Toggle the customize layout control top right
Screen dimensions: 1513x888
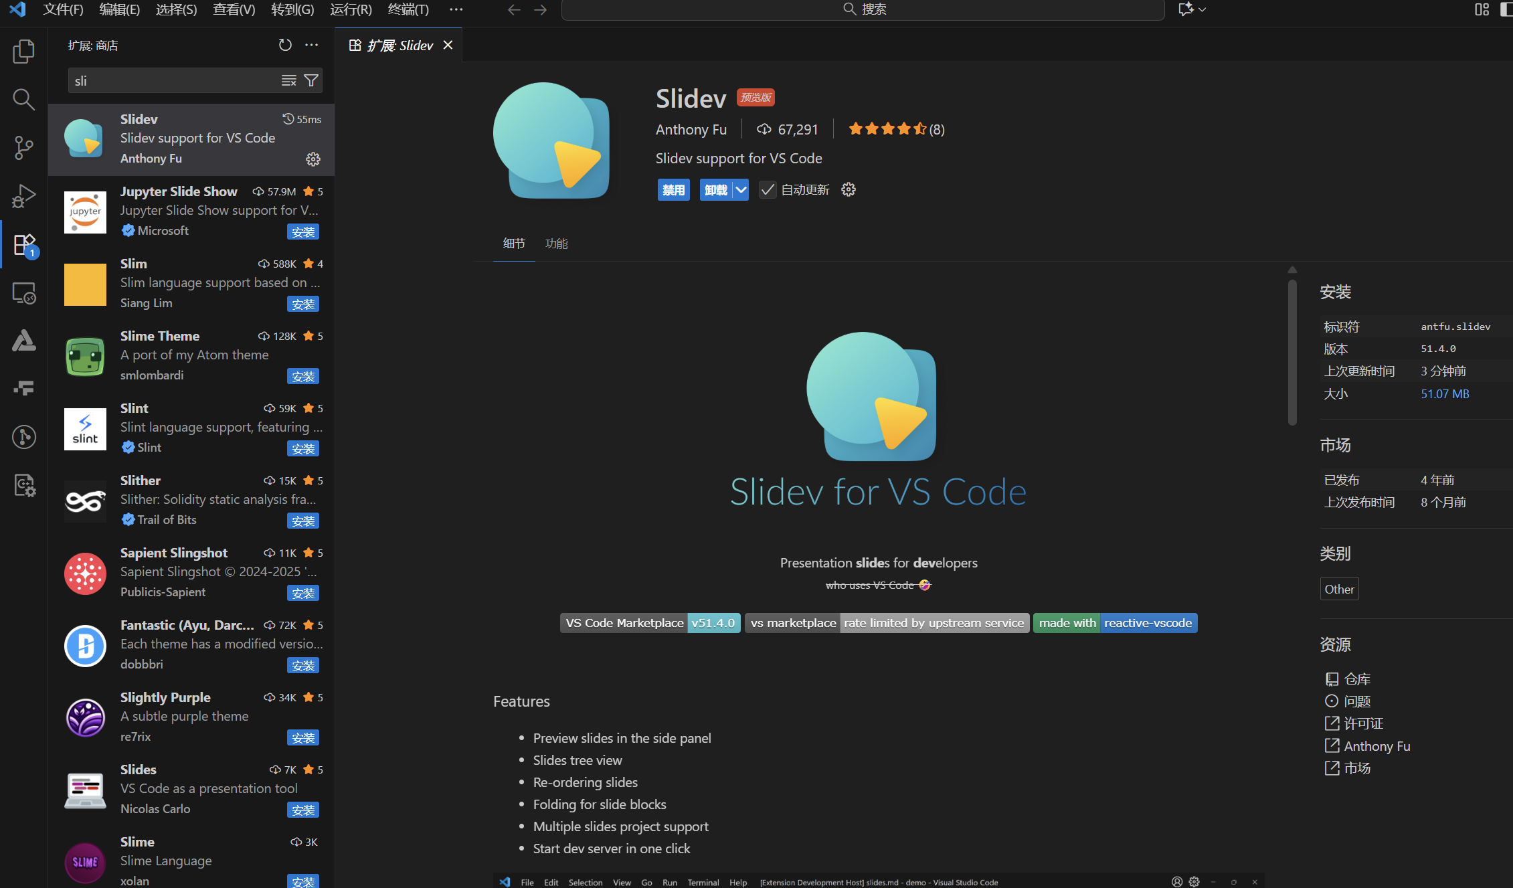click(x=1482, y=10)
